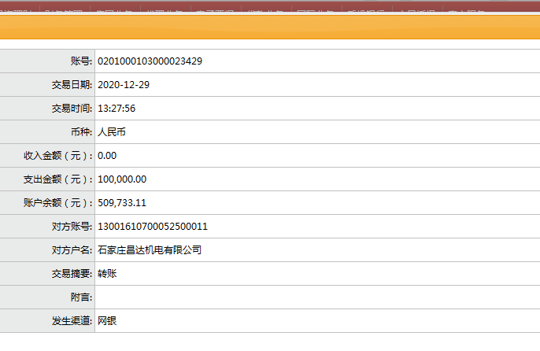Click the orange header bar
The width and height of the screenshot is (540, 351).
[x=270, y=27]
